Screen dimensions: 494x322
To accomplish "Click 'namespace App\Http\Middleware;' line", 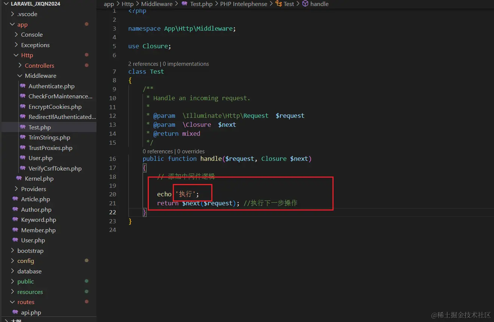I will coord(182,28).
